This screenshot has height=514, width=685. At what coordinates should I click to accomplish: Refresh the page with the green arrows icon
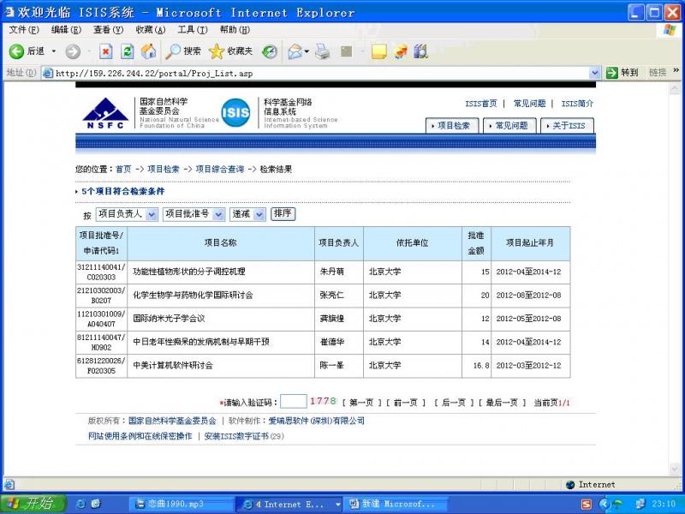pyautogui.click(x=127, y=51)
